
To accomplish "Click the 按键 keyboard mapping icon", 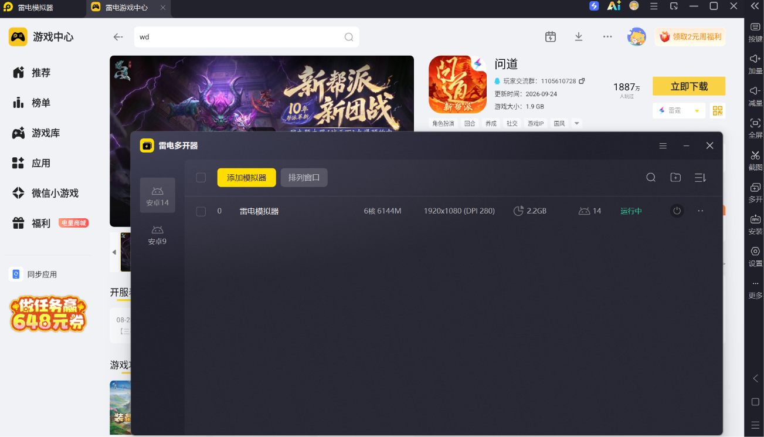I will [755, 32].
